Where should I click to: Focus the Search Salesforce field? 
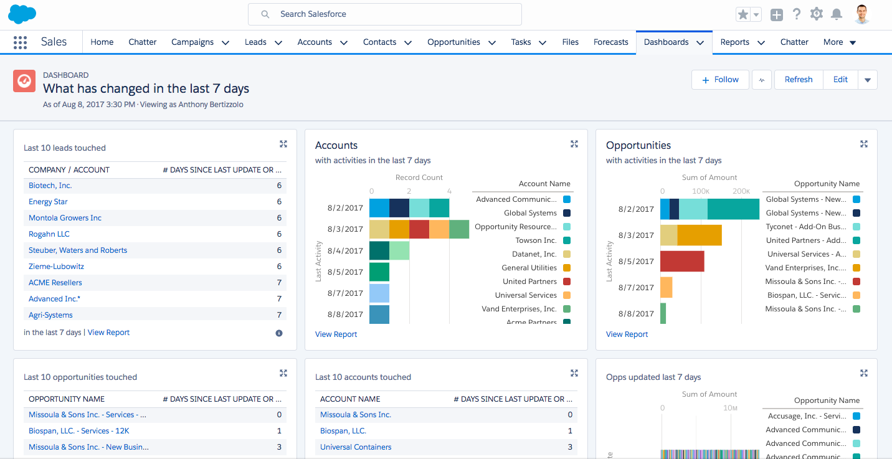click(385, 14)
